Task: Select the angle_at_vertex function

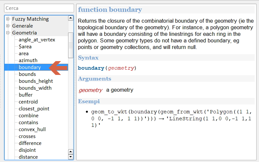Action: [37, 40]
